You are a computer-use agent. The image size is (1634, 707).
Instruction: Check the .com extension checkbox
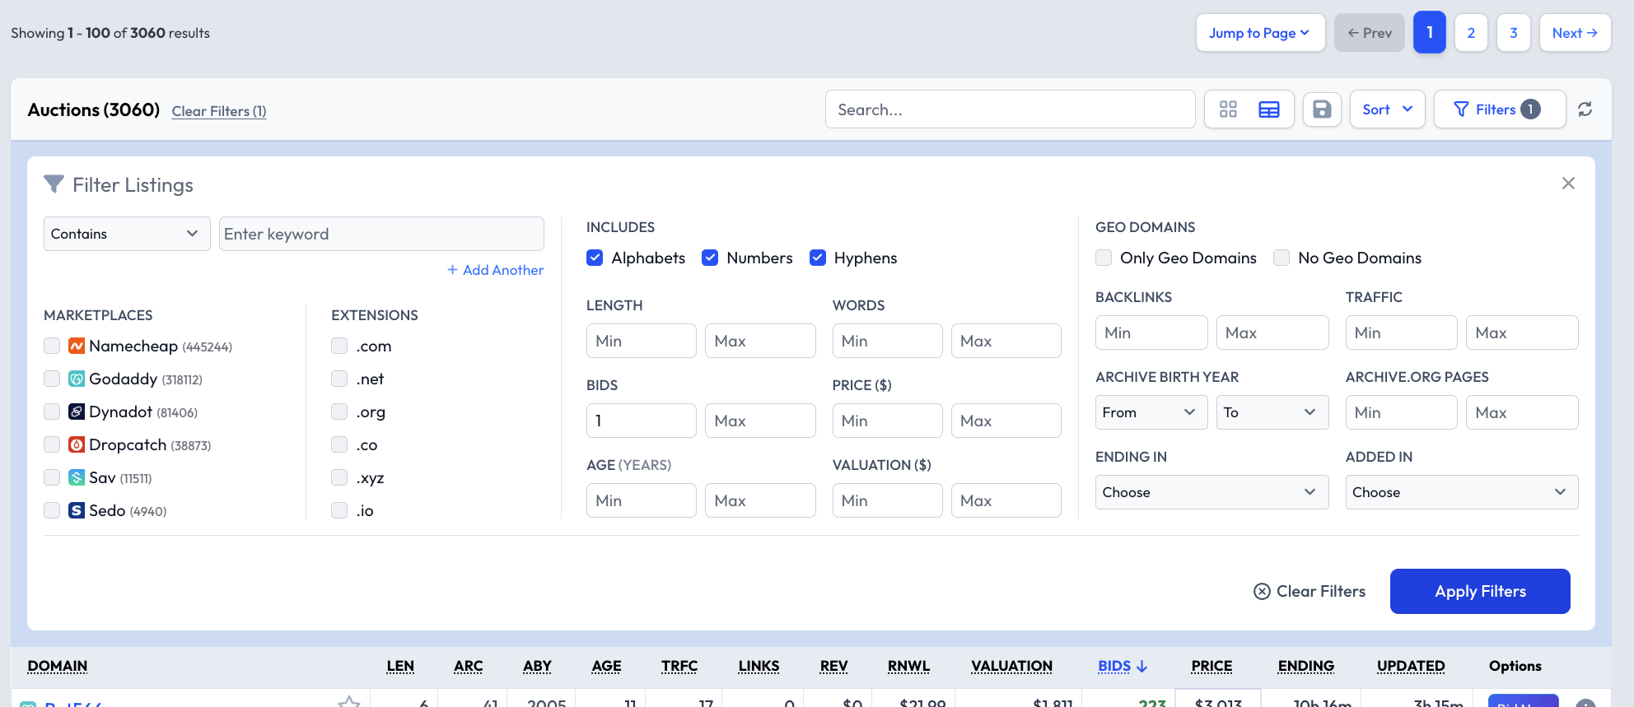click(339, 346)
